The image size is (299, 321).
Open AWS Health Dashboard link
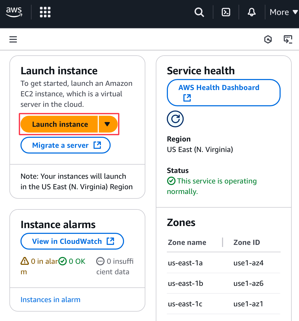224,93
